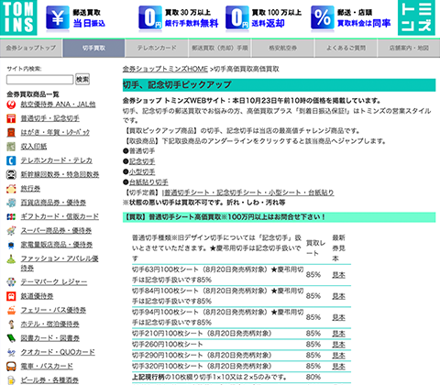Open the クオカード・QUOカード sidebar link
This screenshot has width=440, height=385.
tap(58, 352)
